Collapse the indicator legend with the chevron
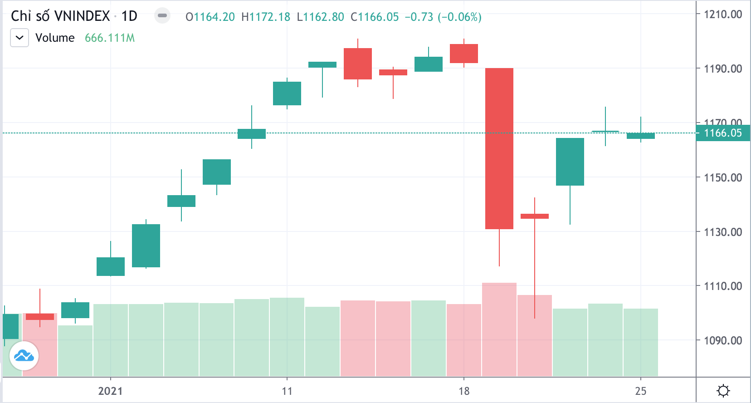The height and width of the screenshot is (403, 751). click(20, 38)
